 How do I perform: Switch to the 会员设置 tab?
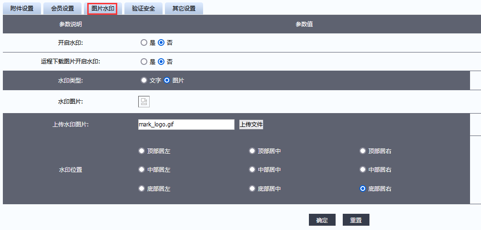(62, 8)
